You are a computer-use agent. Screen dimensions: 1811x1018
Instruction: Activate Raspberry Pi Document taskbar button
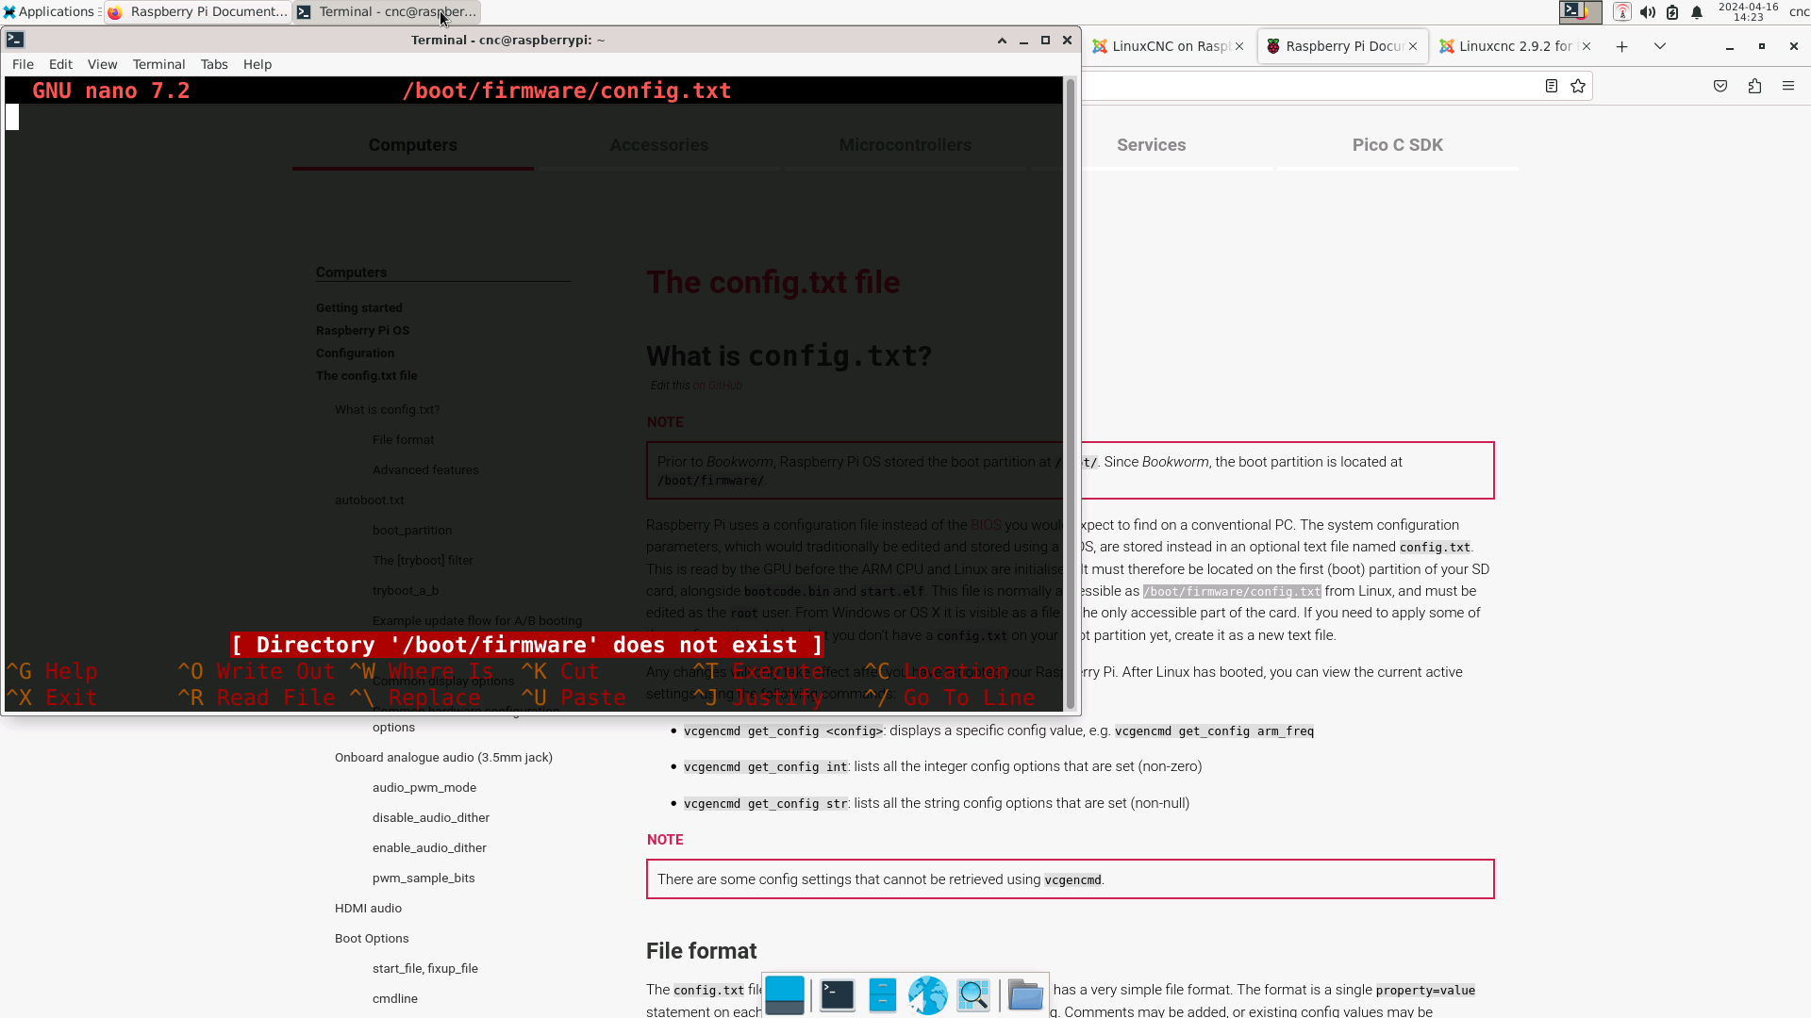197,12
